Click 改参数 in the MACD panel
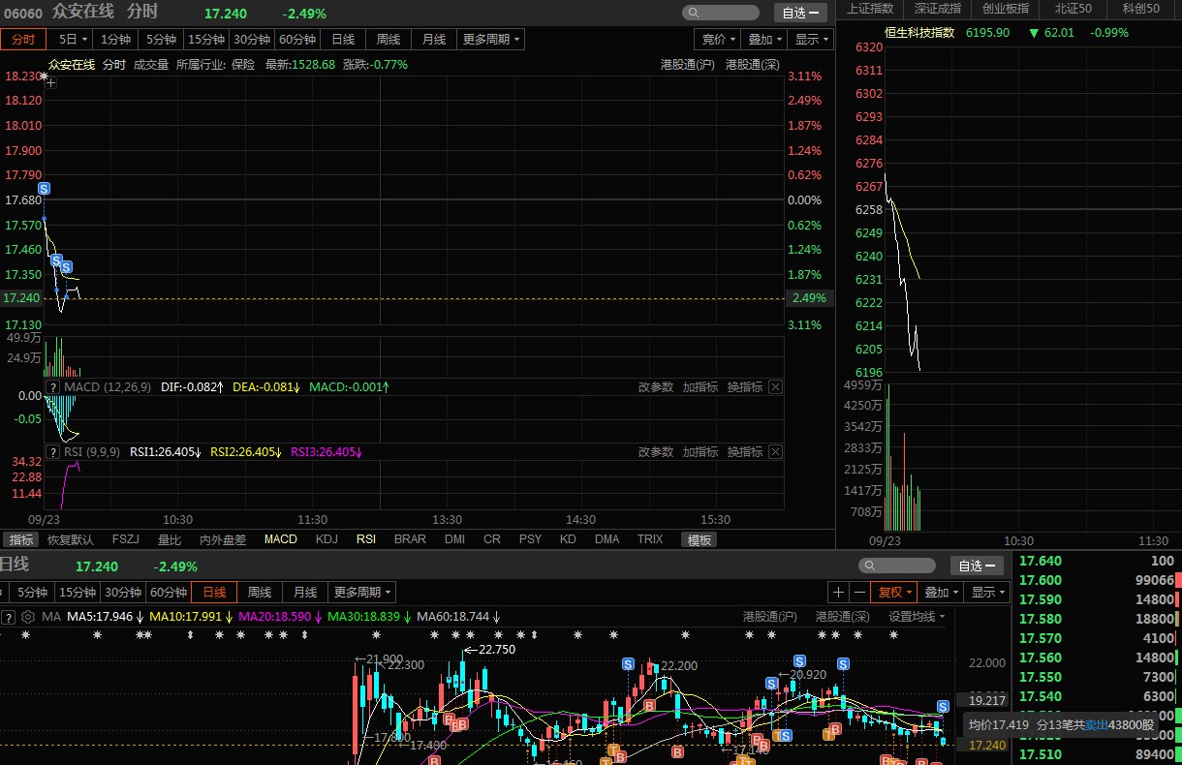 tap(656, 387)
